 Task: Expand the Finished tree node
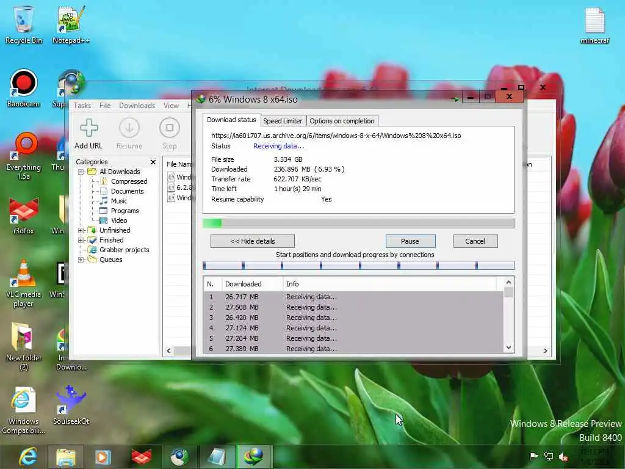click(x=81, y=240)
